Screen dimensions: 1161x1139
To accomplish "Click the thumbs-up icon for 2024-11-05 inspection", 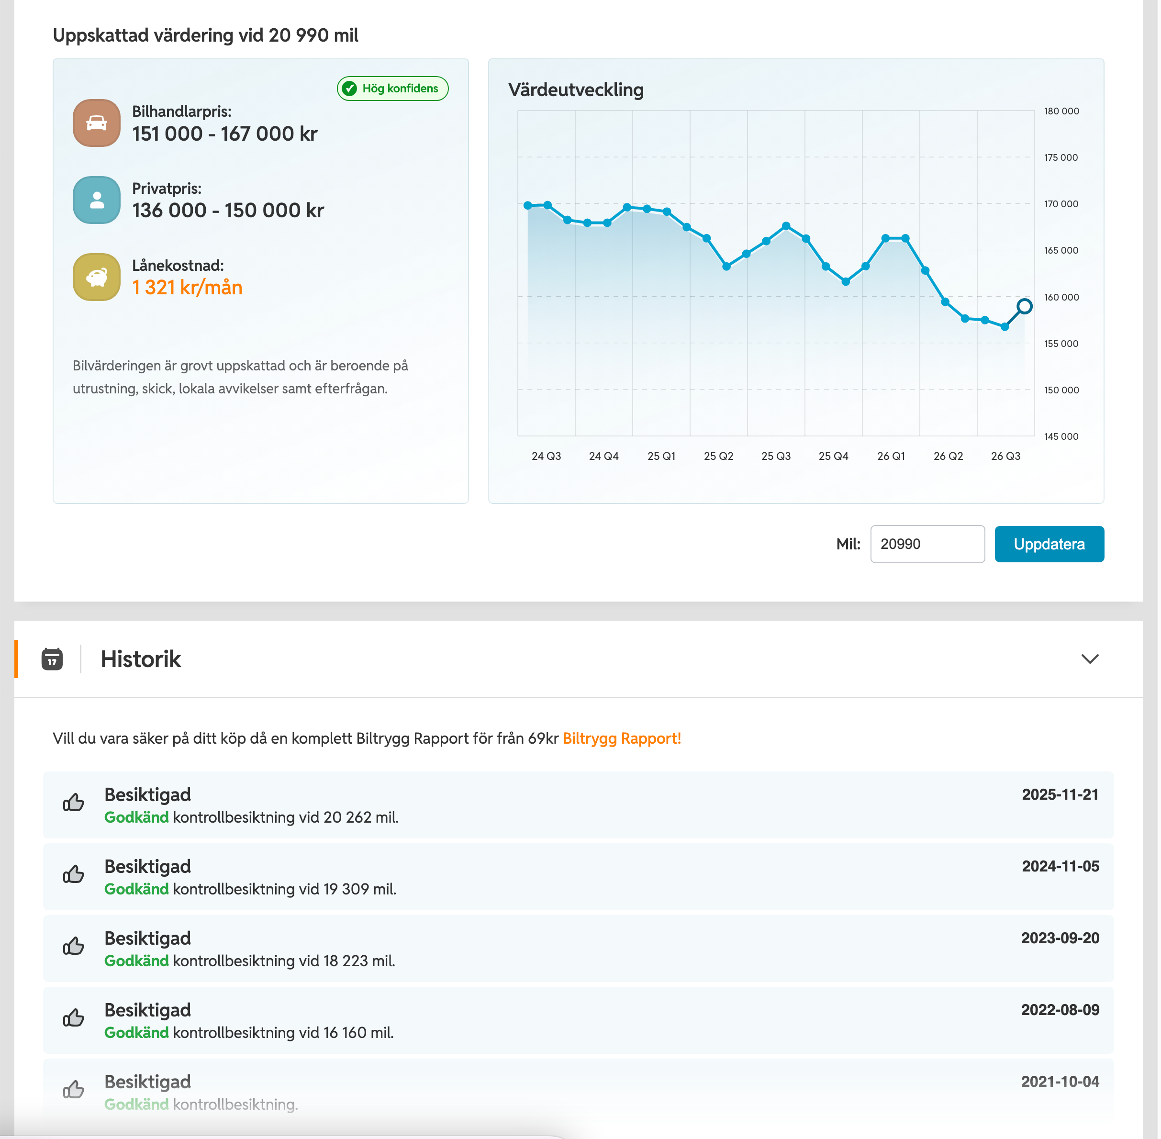I will coord(74,874).
